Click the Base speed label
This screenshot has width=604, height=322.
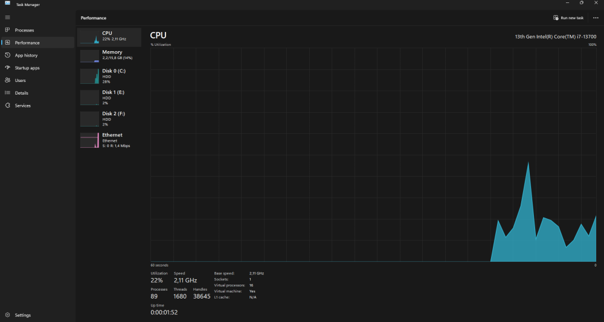[224, 273]
